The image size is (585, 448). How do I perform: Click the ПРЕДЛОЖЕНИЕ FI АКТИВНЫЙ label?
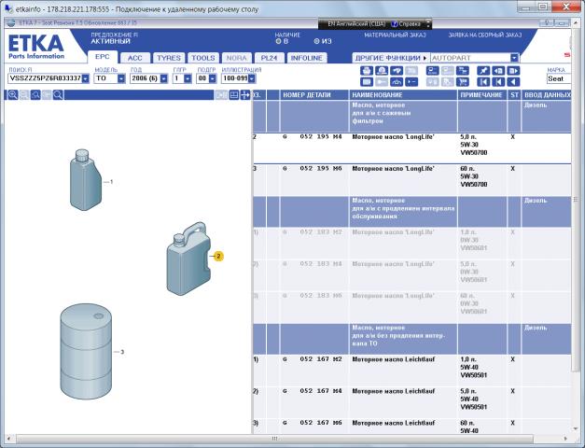114,38
